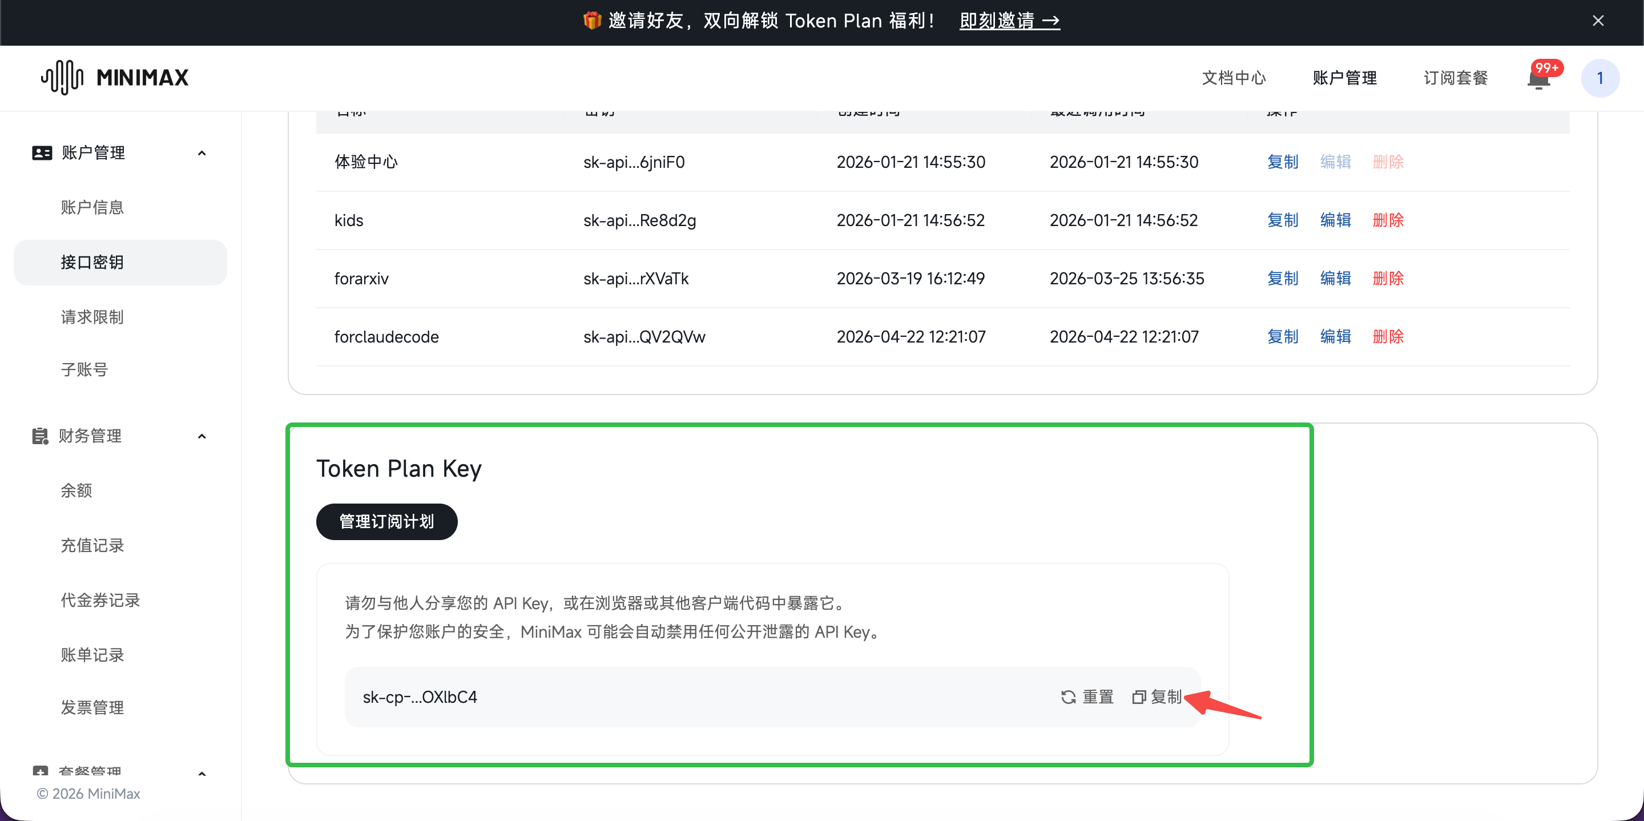Click the account management sidebar icon
The image size is (1644, 821).
point(42,153)
